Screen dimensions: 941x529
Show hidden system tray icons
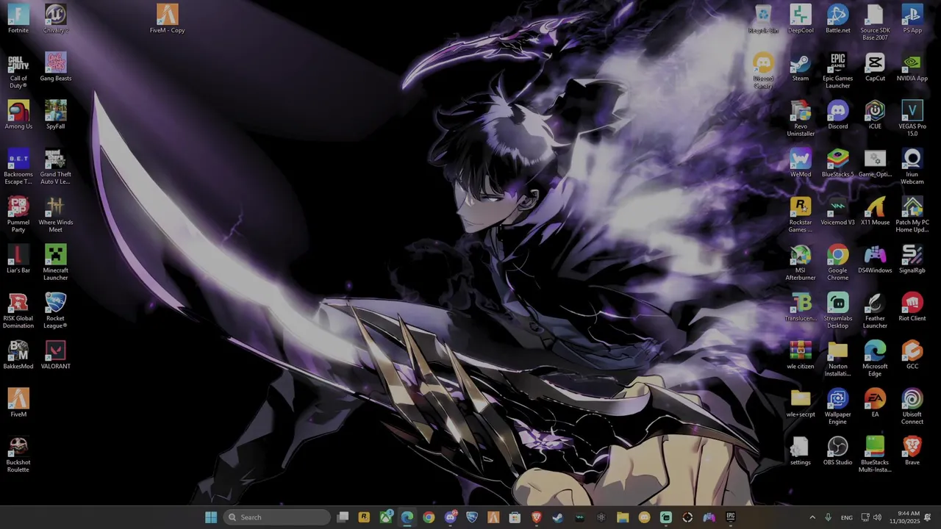(812, 517)
